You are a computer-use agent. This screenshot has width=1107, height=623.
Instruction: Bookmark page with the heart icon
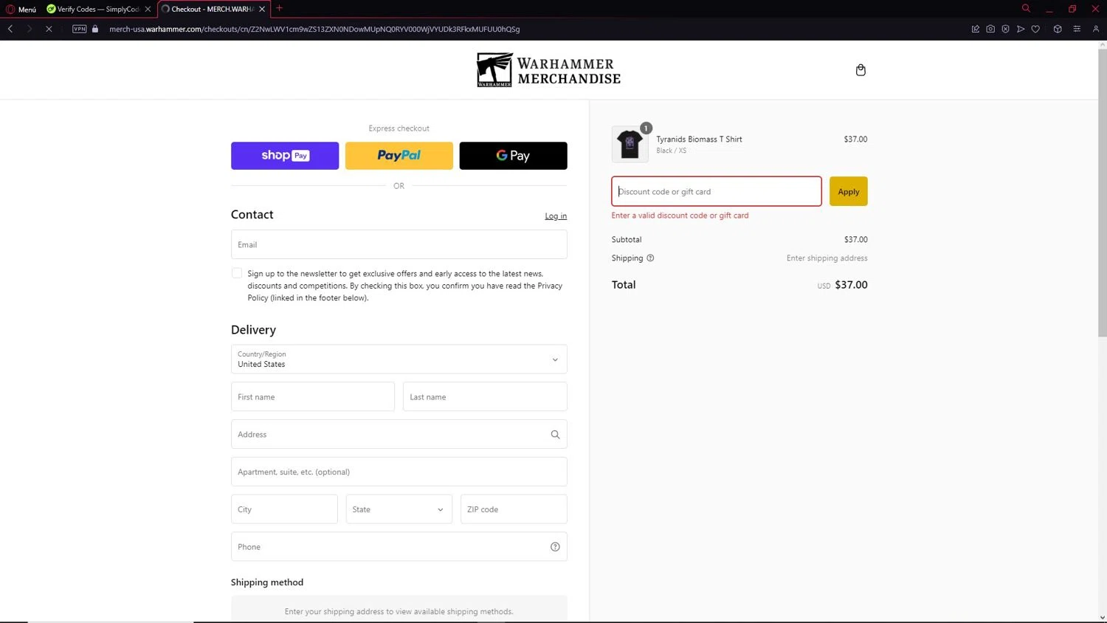(1035, 29)
